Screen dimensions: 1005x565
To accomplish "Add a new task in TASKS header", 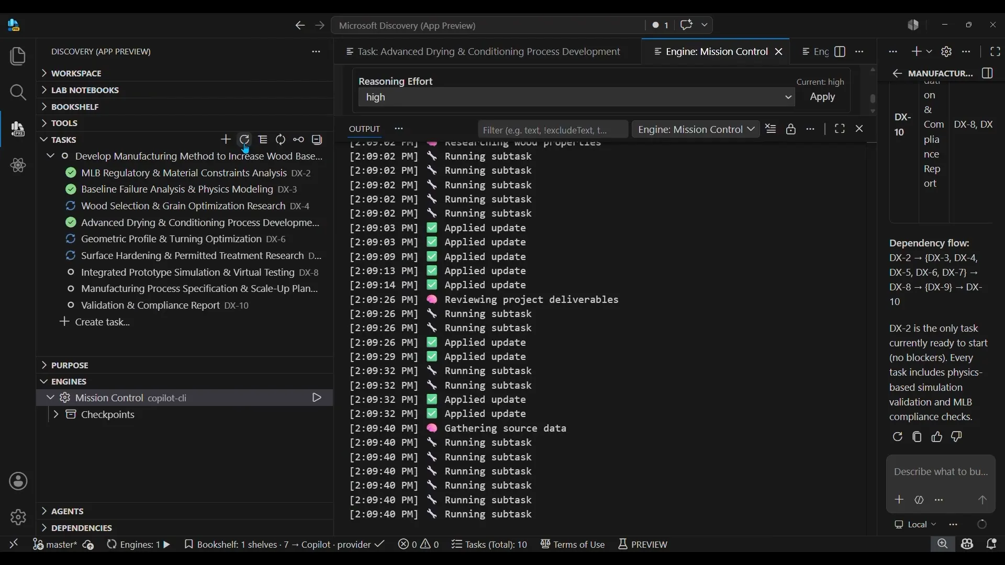I will (x=226, y=140).
